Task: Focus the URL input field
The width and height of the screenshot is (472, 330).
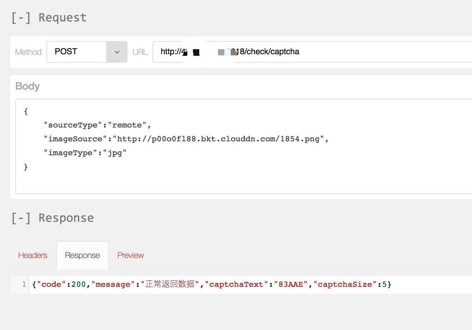Action: coord(343,52)
